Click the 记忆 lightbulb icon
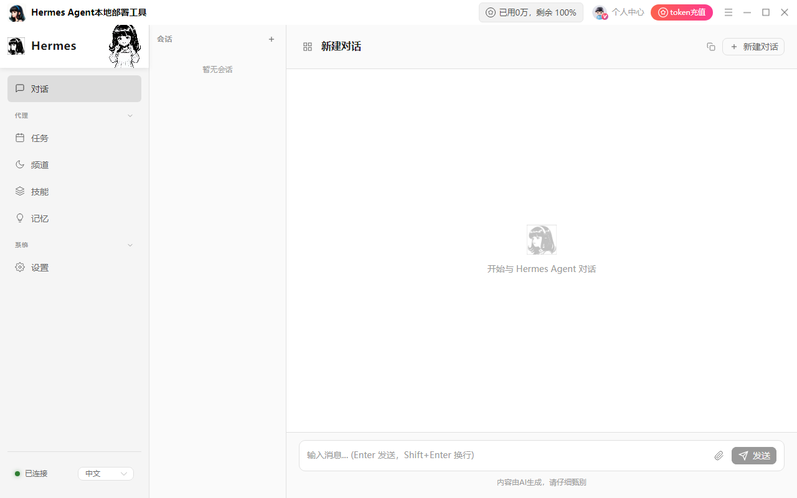The height and width of the screenshot is (498, 797). 20,218
